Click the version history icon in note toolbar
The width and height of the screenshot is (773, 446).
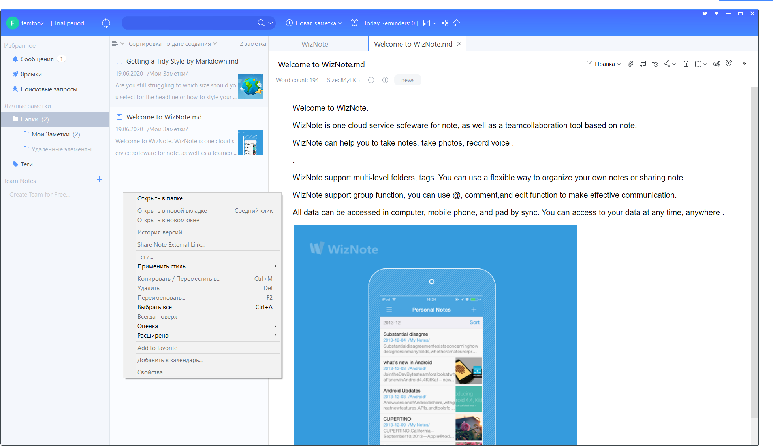click(655, 64)
